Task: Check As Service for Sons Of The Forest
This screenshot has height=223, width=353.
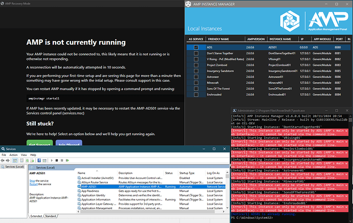Action: 196,88
